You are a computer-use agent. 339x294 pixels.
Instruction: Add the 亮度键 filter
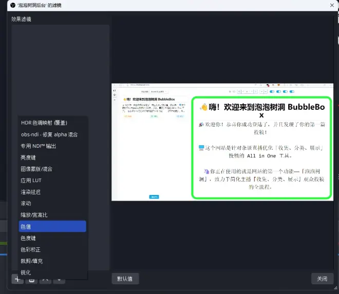click(52, 158)
